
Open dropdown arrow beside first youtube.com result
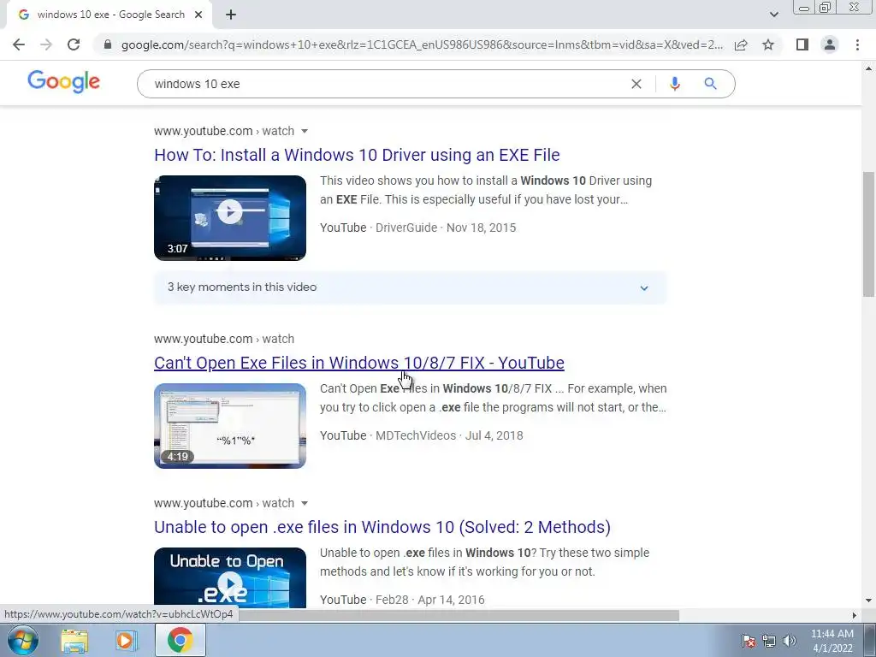(305, 131)
